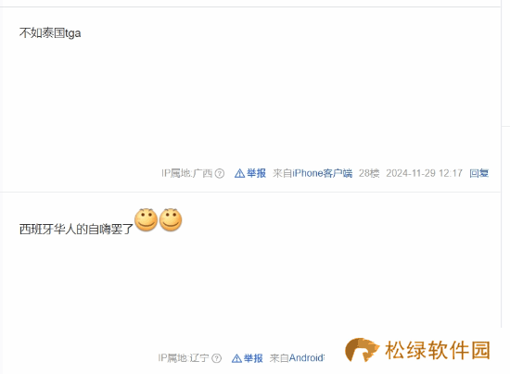Click the 松绿软件园 eagle logo icon

362,350
